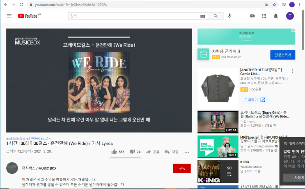Open the #운전만해 hashtag link
This screenshot has width=305, height=189.
[x=33, y=139]
